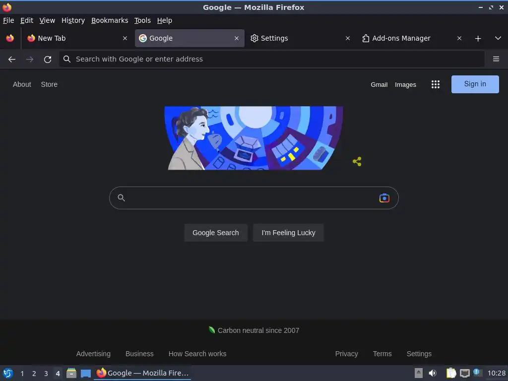Switch to the Add-ons Manager tab

click(x=411, y=38)
